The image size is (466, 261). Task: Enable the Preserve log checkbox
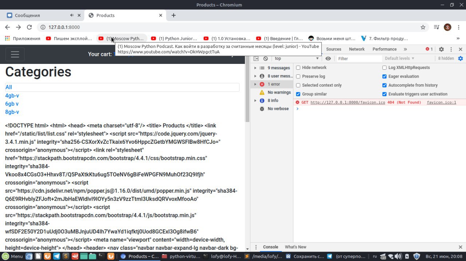click(x=298, y=76)
